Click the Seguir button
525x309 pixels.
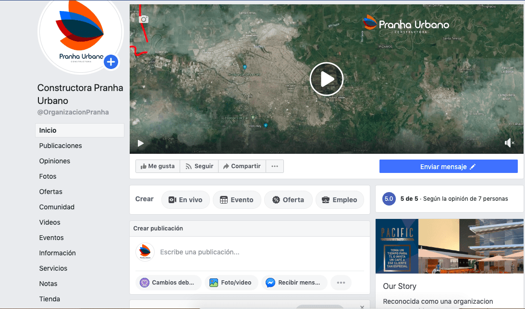pyautogui.click(x=199, y=166)
